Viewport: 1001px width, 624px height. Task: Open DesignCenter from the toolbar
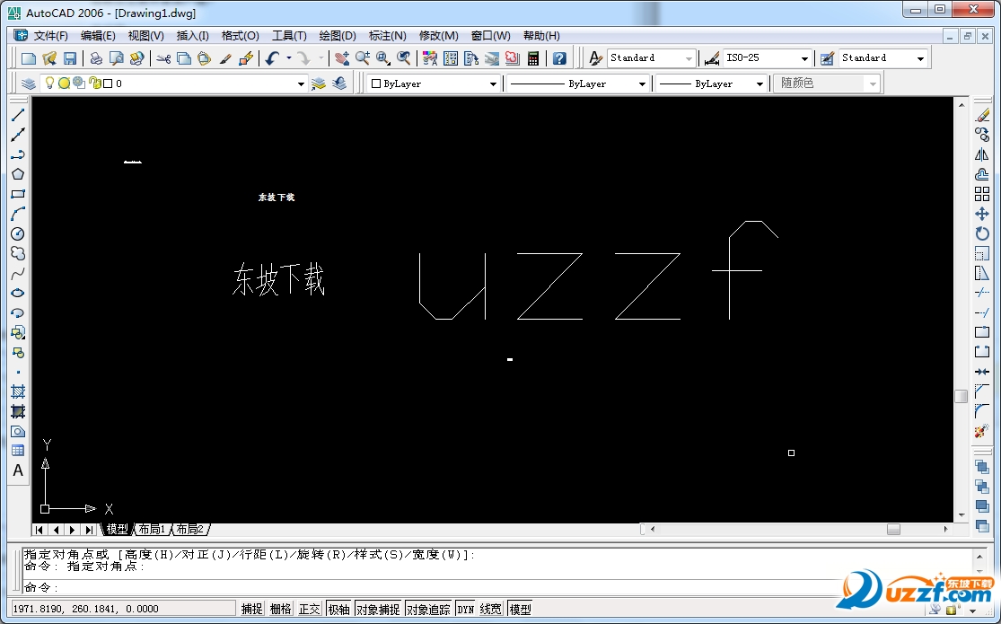point(449,57)
